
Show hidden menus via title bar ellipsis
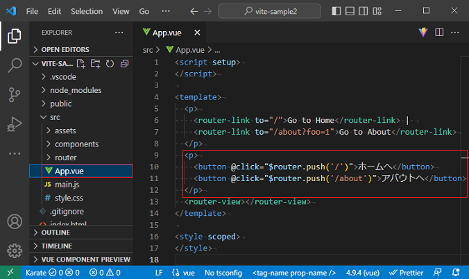(166, 11)
